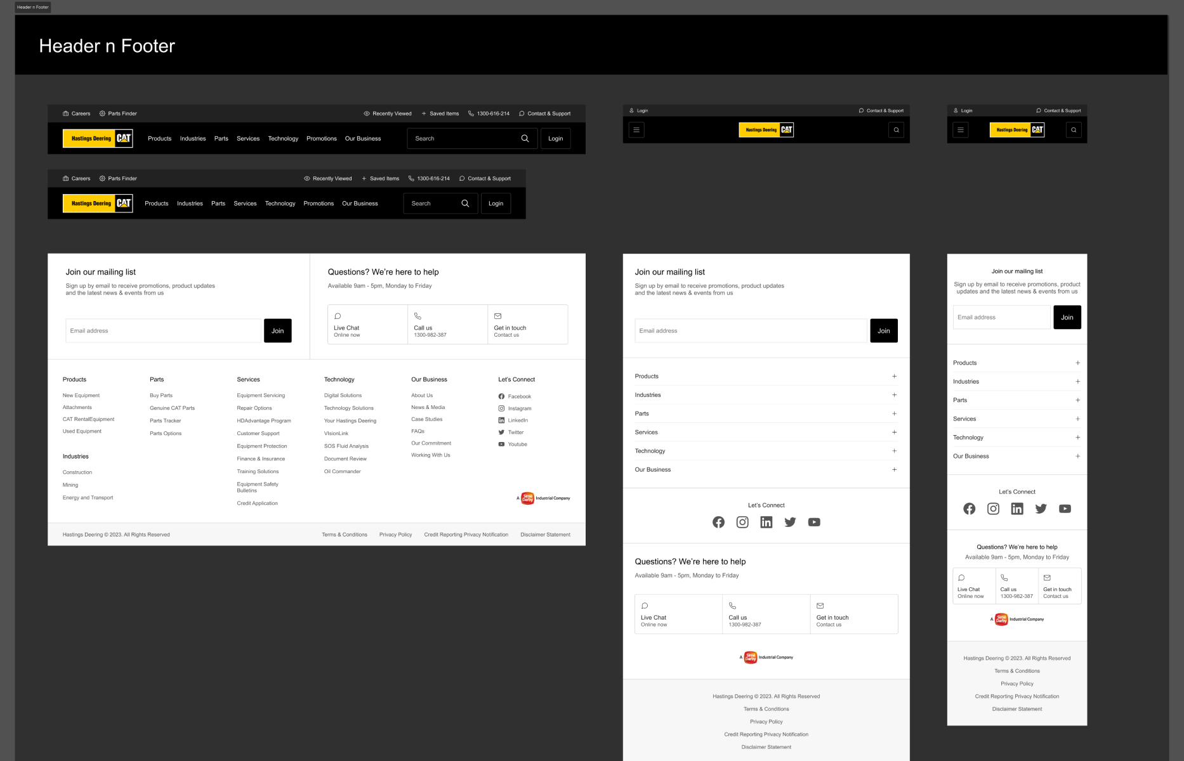1184x761 pixels.
Task: Open Promotions menu in the narrower desktop header
Action: tap(319, 204)
